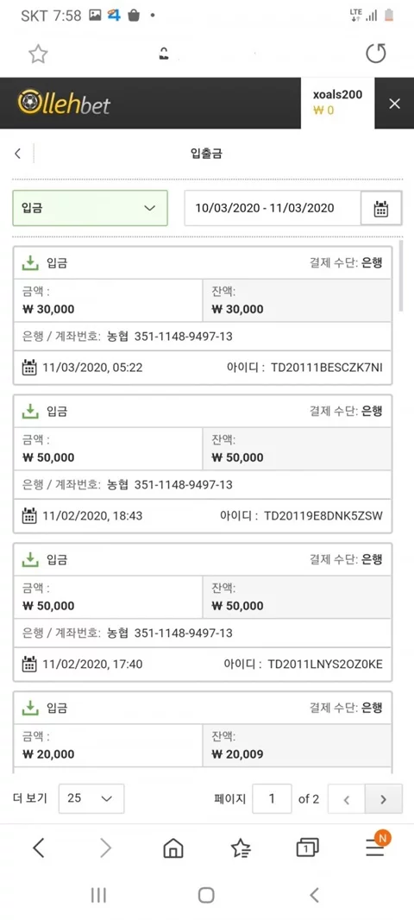Tap the bookmark star icon in address bar
This screenshot has width=414, height=920.
pos(38,54)
